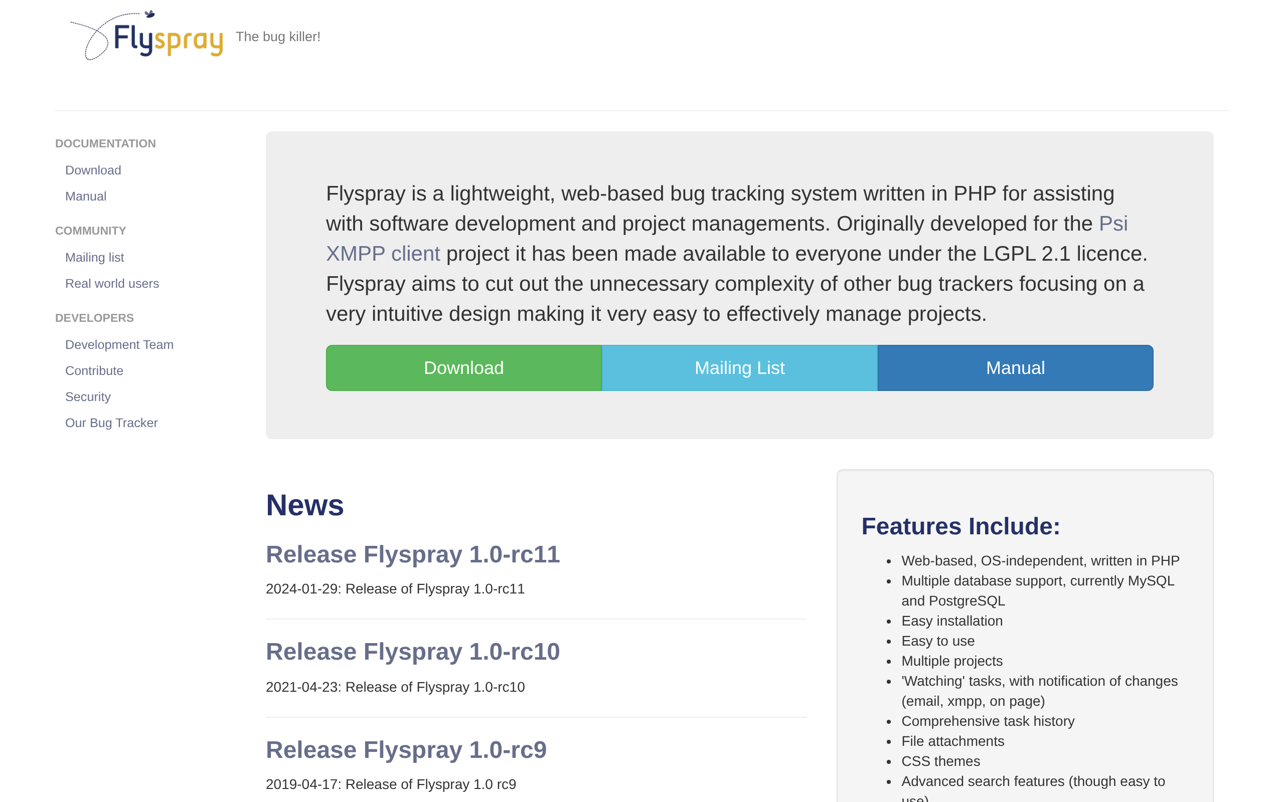Click the '2024-01-29: Release of Flyspray 1.0-rc11' text

click(x=395, y=589)
